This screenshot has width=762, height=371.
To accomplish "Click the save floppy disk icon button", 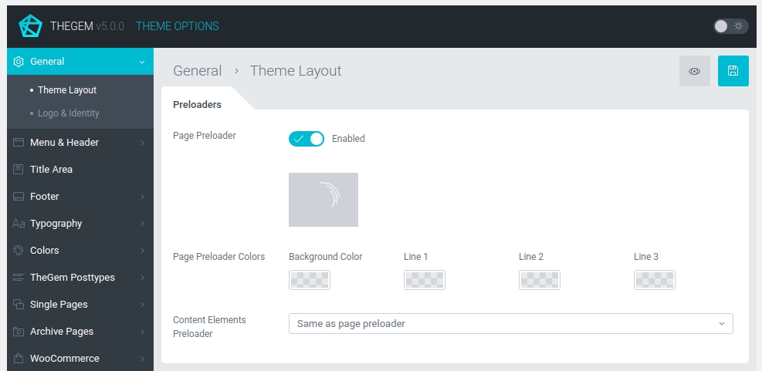I will (x=733, y=71).
